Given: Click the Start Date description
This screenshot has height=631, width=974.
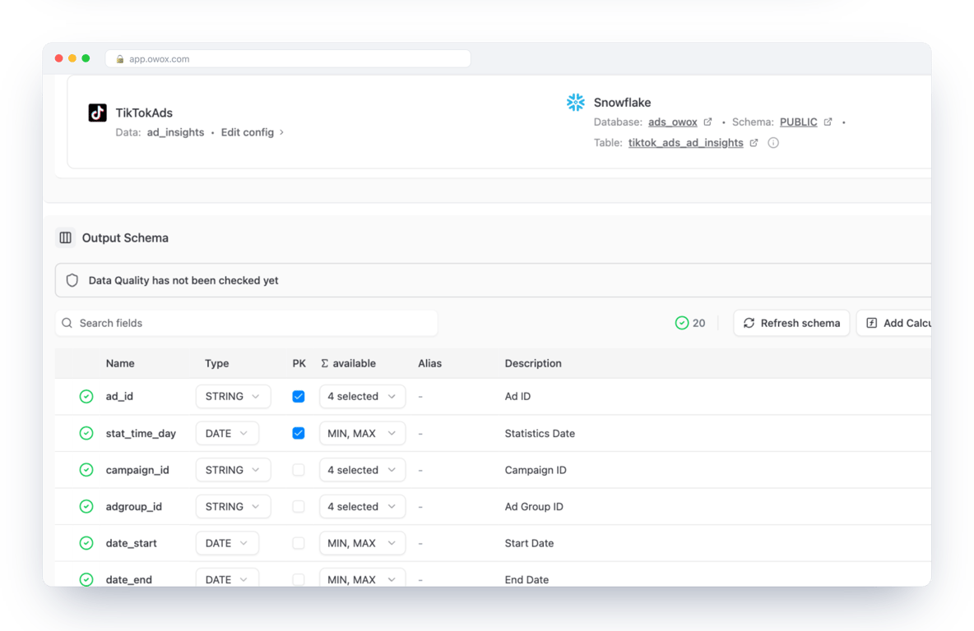Looking at the screenshot, I should click(529, 543).
